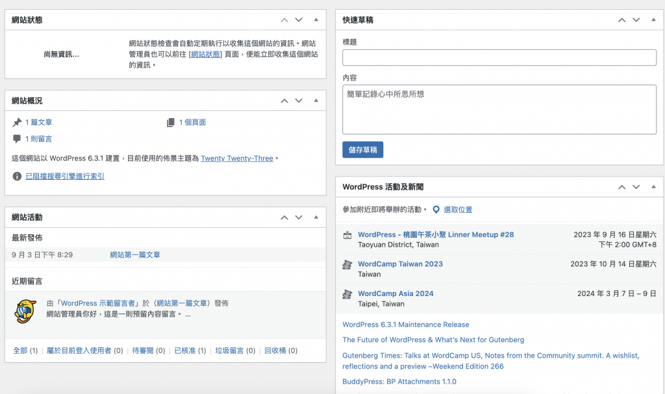Collapse the 網站狀態 panel
This screenshot has width=665, height=394.
[316, 19]
